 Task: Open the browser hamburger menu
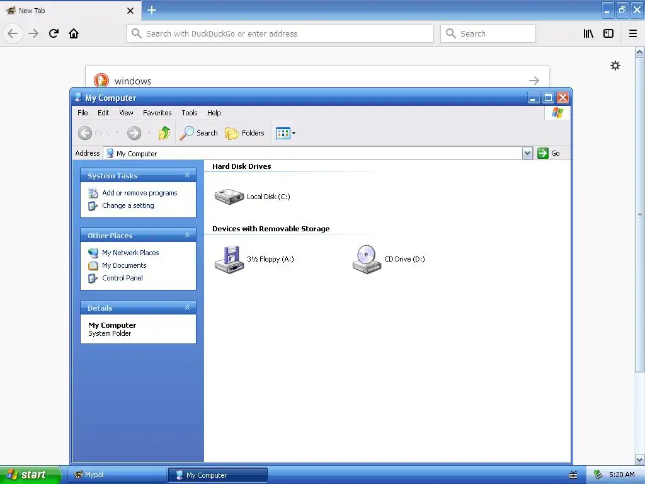pyautogui.click(x=632, y=33)
